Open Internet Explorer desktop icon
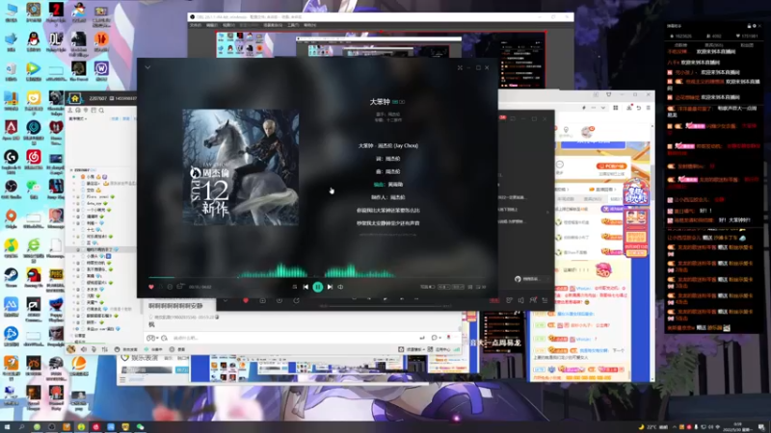The height and width of the screenshot is (433, 771). pyautogui.click(x=34, y=248)
